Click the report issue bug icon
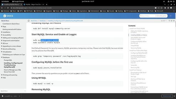Viewport: 176px width, 99px height. (x=174, y=21)
